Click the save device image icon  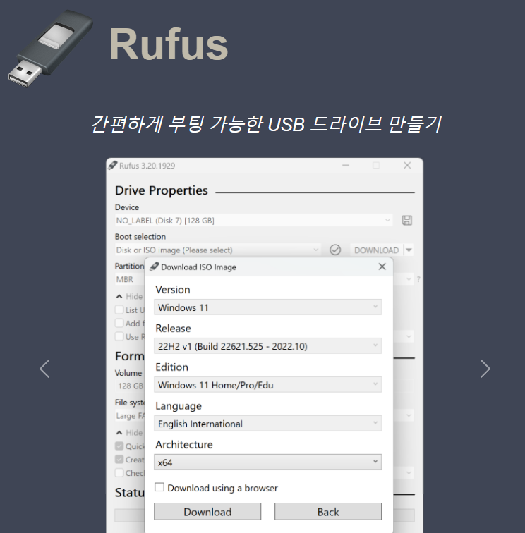pyautogui.click(x=407, y=220)
